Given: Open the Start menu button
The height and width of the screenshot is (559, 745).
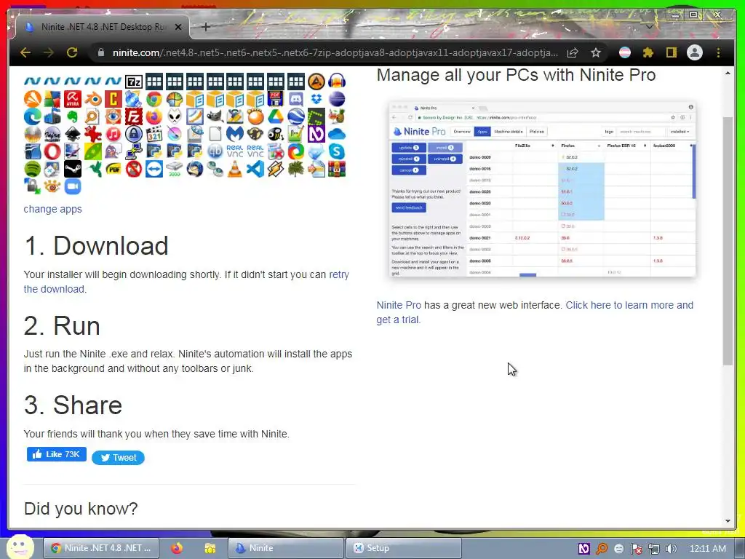Looking at the screenshot, I should coord(20,547).
